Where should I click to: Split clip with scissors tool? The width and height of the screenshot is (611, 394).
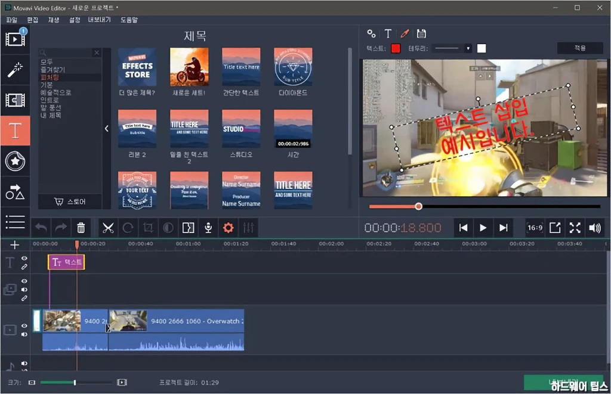point(108,228)
